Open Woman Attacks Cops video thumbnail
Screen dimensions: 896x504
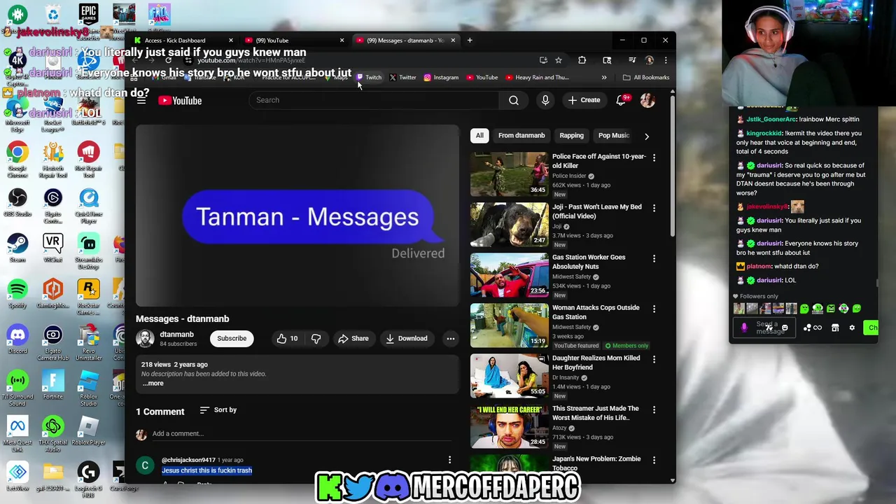510,326
